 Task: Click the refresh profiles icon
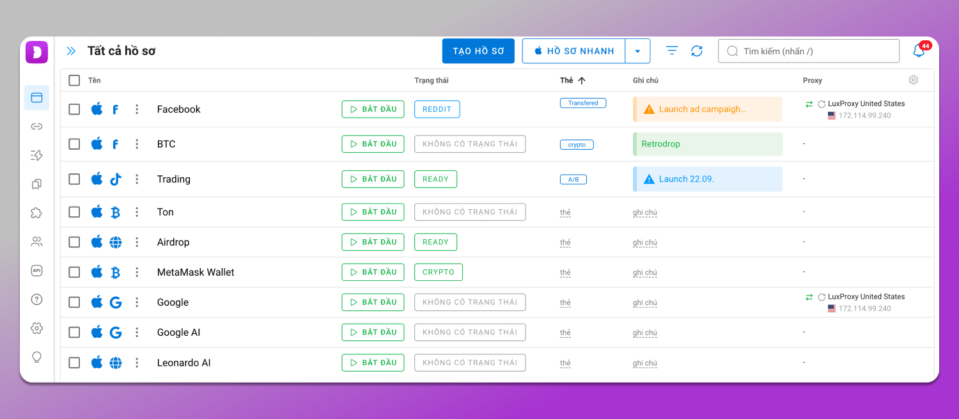point(697,51)
